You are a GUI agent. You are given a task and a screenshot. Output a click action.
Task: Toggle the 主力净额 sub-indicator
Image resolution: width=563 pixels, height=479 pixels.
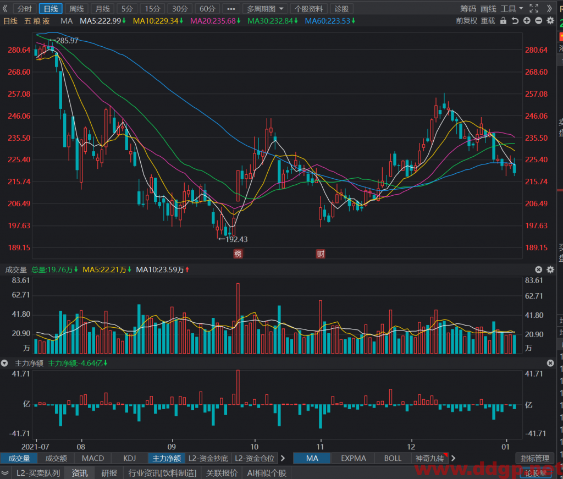pos(167,458)
